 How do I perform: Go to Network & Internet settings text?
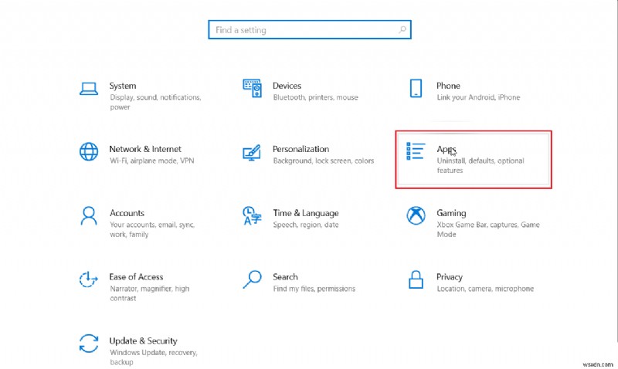[145, 149]
